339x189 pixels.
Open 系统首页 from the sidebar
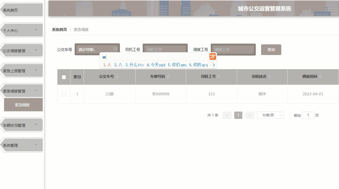point(10,10)
